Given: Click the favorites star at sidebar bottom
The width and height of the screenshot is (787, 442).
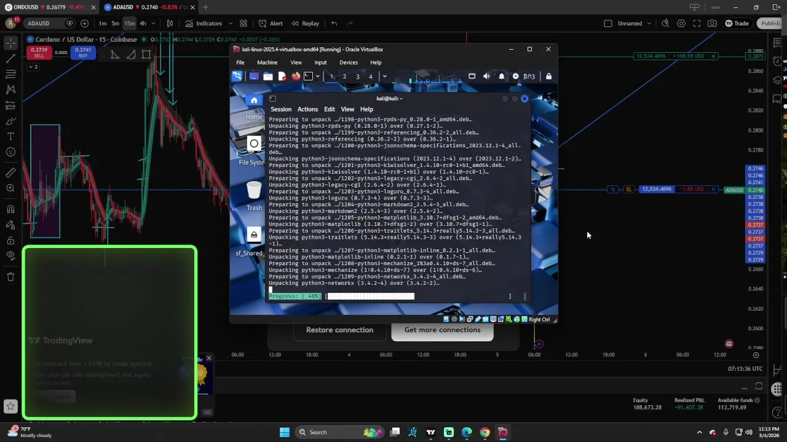Looking at the screenshot, I should [10, 406].
